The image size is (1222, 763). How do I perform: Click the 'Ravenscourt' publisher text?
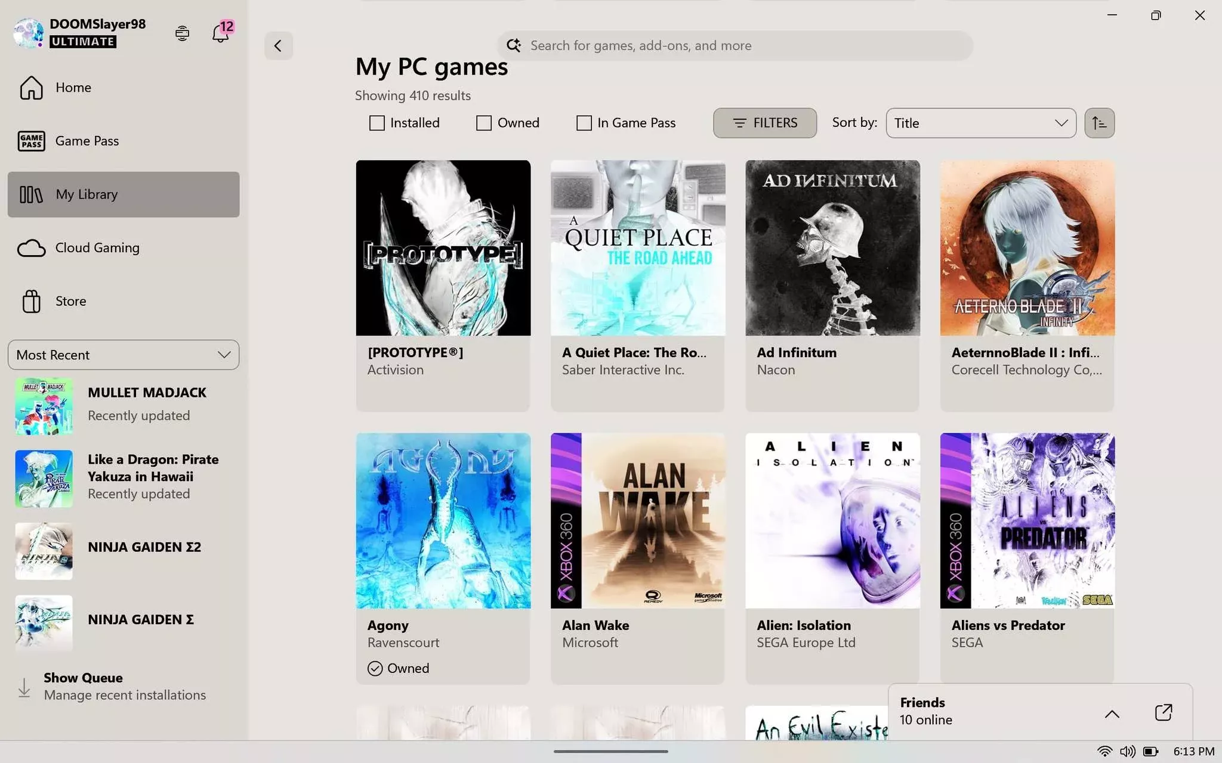[x=403, y=643]
